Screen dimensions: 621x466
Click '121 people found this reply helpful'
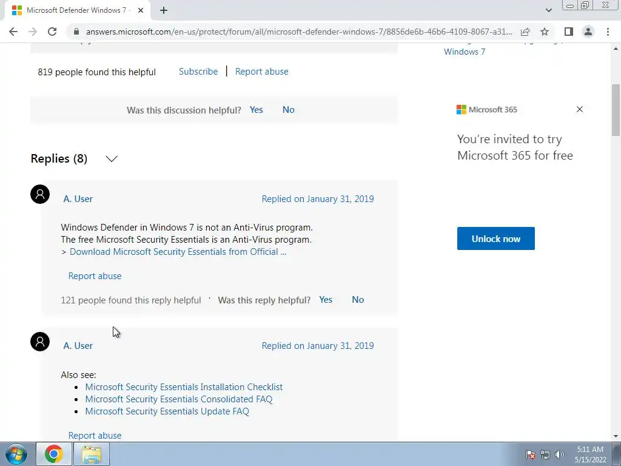131,300
